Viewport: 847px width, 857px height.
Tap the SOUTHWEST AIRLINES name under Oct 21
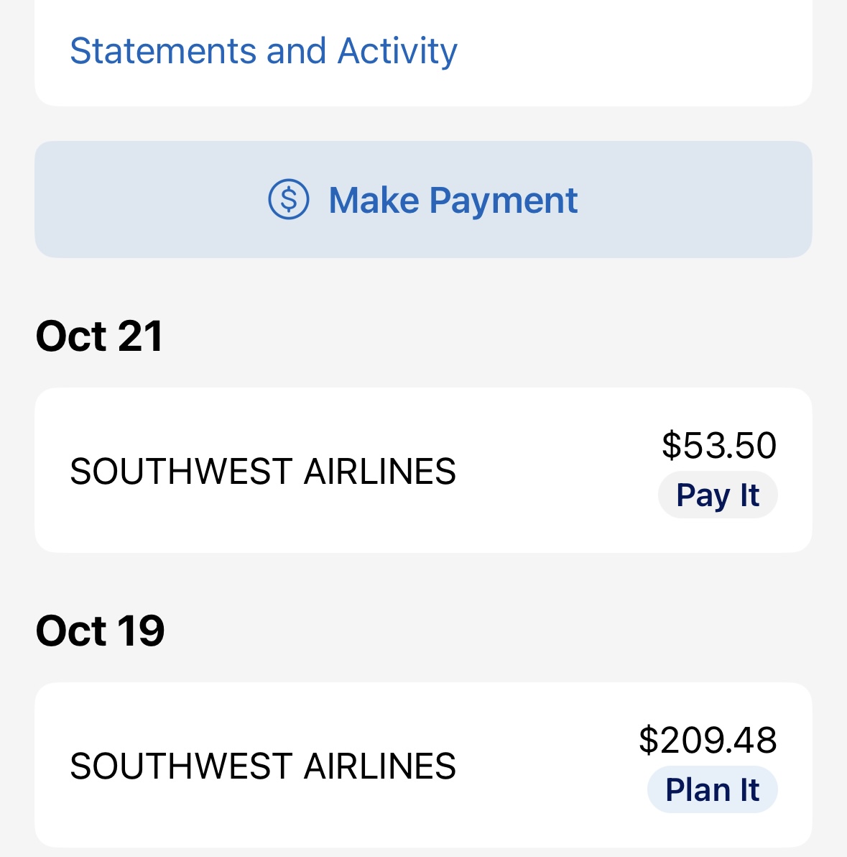pyautogui.click(x=263, y=471)
